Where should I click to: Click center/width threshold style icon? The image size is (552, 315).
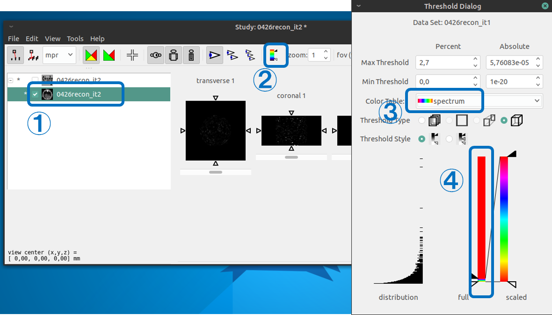[x=462, y=139]
